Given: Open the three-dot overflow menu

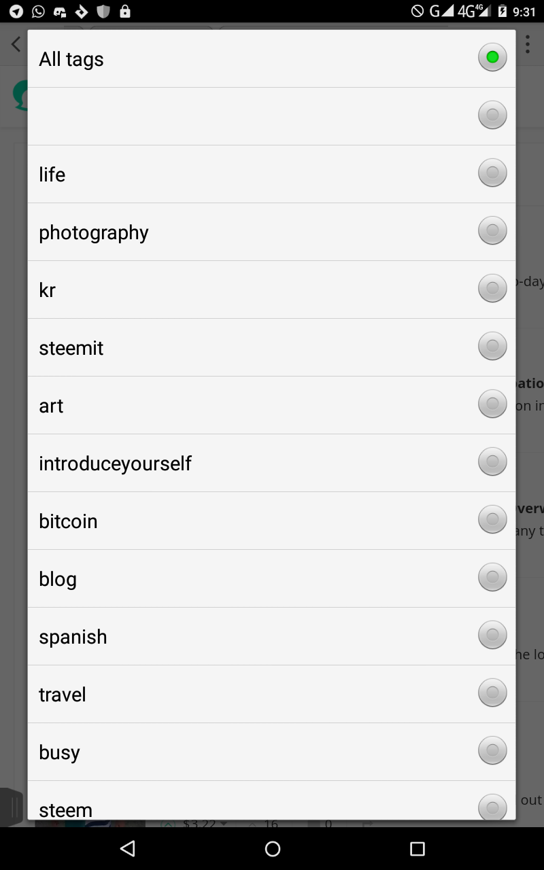Looking at the screenshot, I should [x=528, y=44].
